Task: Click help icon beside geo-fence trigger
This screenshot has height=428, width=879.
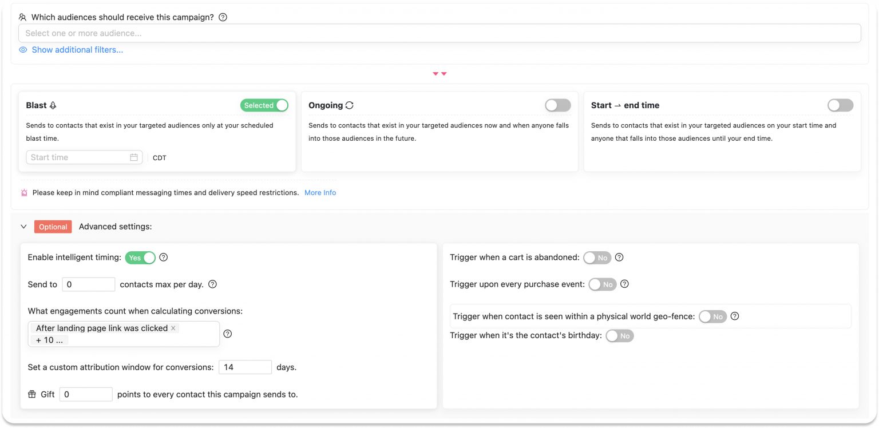Action: tap(735, 316)
